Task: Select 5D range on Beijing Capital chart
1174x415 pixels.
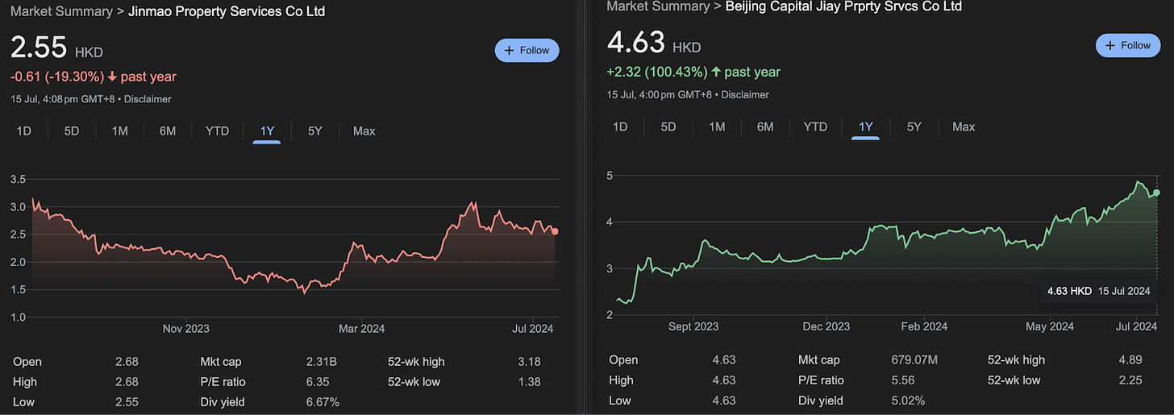Action: [x=668, y=127]
